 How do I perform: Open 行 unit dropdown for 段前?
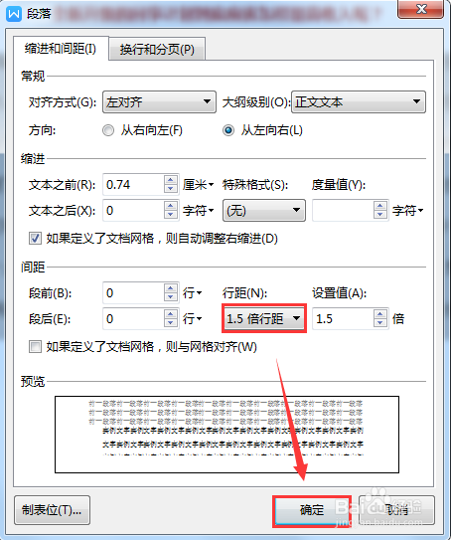(192, 293)
